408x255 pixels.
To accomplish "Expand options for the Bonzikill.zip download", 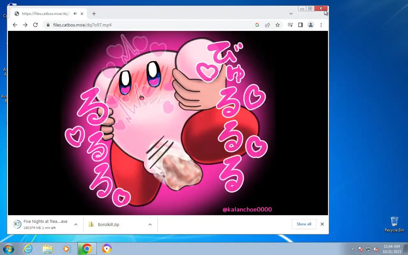I will tap(150, 224).
